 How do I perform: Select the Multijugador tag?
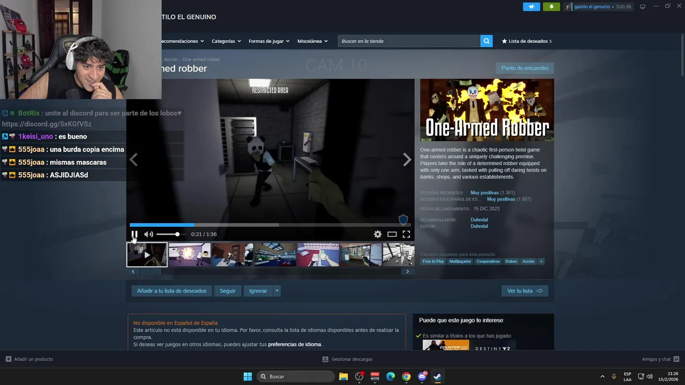pyautogui.click(x=460, y=261)
